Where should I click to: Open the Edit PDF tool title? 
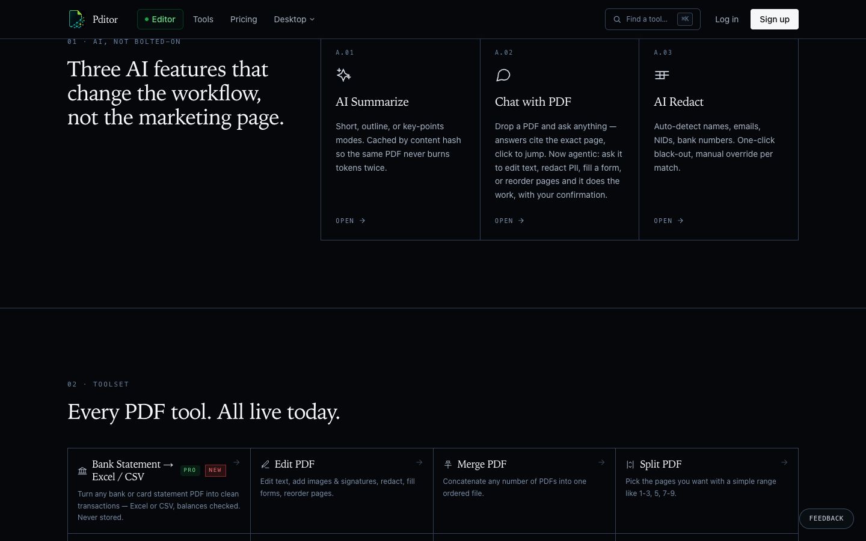295,465
